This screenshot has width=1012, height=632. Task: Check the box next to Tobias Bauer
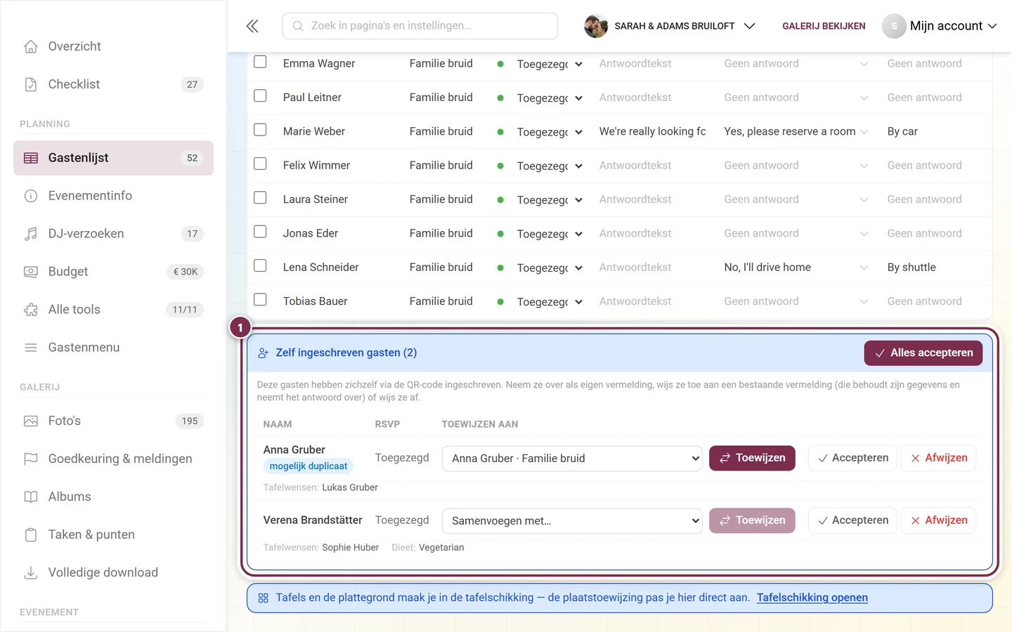click(x=260, y=300)
